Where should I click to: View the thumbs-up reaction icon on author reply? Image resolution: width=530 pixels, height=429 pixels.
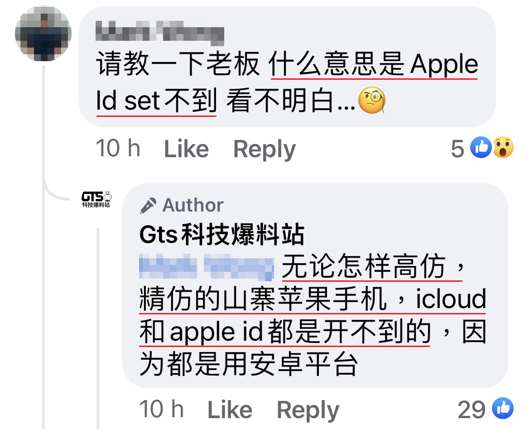coord(503,408)
